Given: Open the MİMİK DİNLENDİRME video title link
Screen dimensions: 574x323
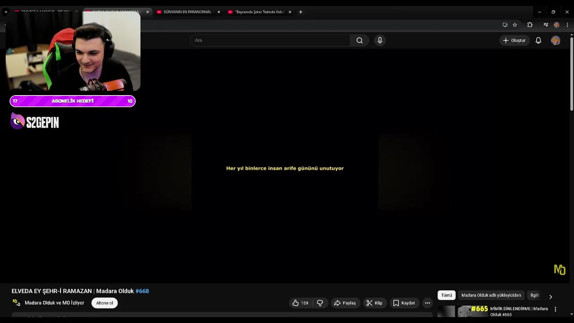Looking at the screenshot, I should coord(519,312).
